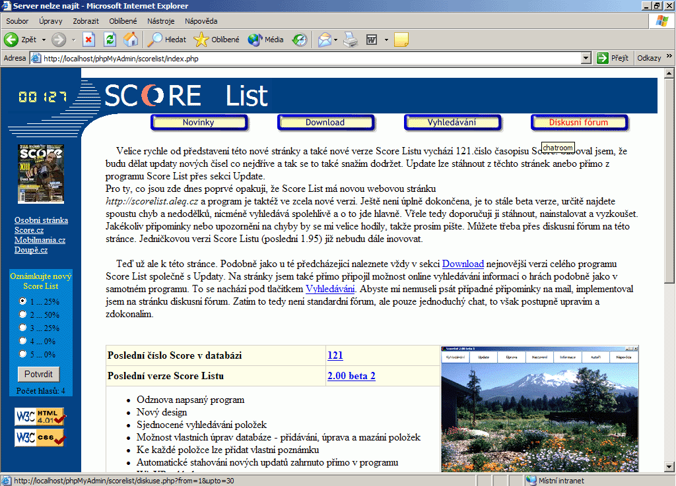This screenshot has height=486, width=676.
Task: Click the Score magazine cover thumbnail
Action: point(41,174)
